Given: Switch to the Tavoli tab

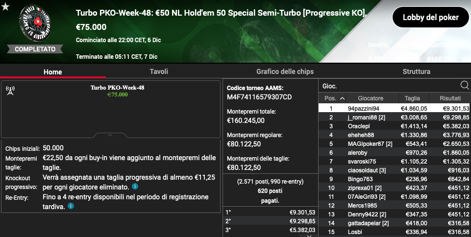Looking at the screenshot, I should [159, 71].
